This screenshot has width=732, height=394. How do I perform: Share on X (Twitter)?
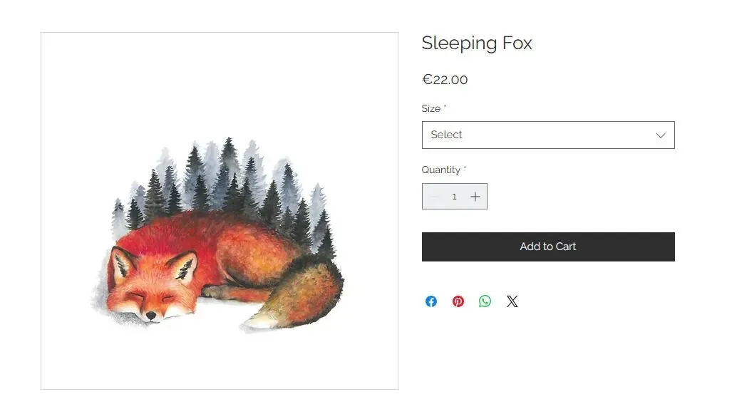(512, 301)
